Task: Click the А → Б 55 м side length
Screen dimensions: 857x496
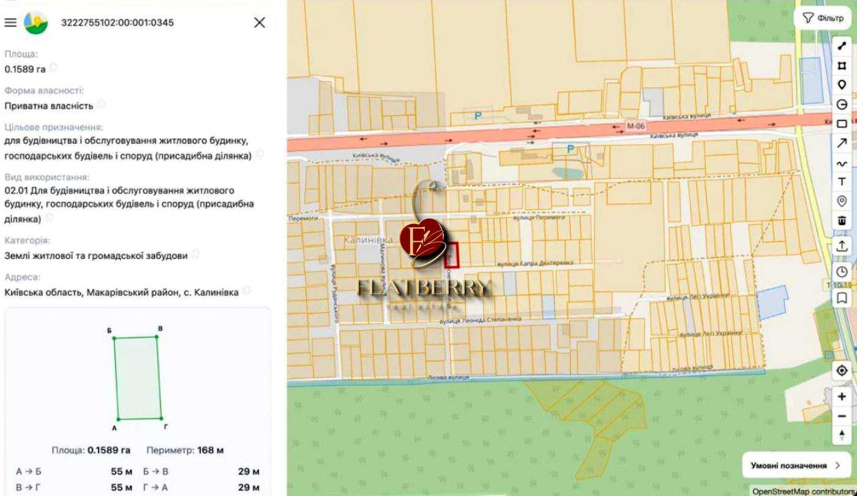Action: click(x=74, y=472)
